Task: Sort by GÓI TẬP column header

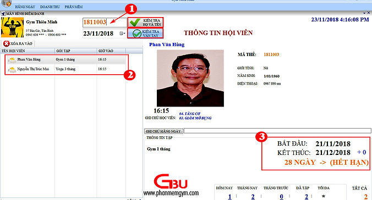Action: pos(76,51)
